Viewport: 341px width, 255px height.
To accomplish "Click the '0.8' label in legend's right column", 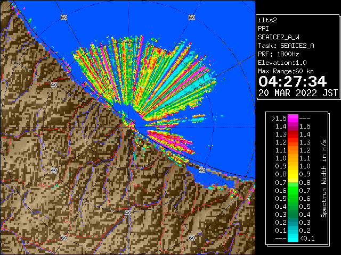I will [305, 183].
